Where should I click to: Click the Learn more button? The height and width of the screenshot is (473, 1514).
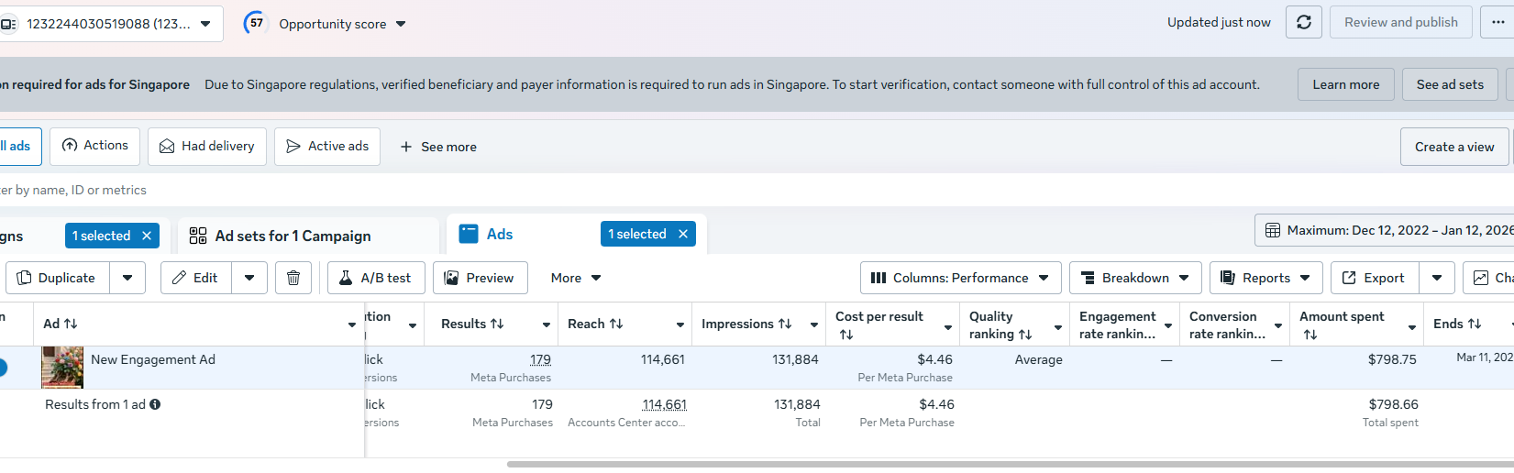pyautogui.click(x=1345, y=84)
